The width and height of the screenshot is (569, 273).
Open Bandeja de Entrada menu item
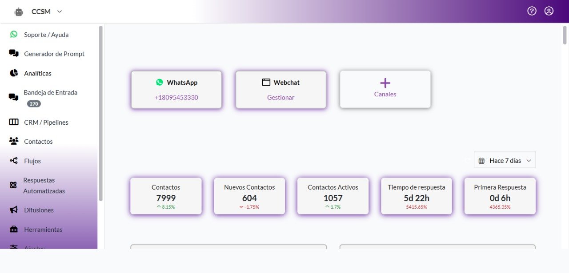point(50,93)
